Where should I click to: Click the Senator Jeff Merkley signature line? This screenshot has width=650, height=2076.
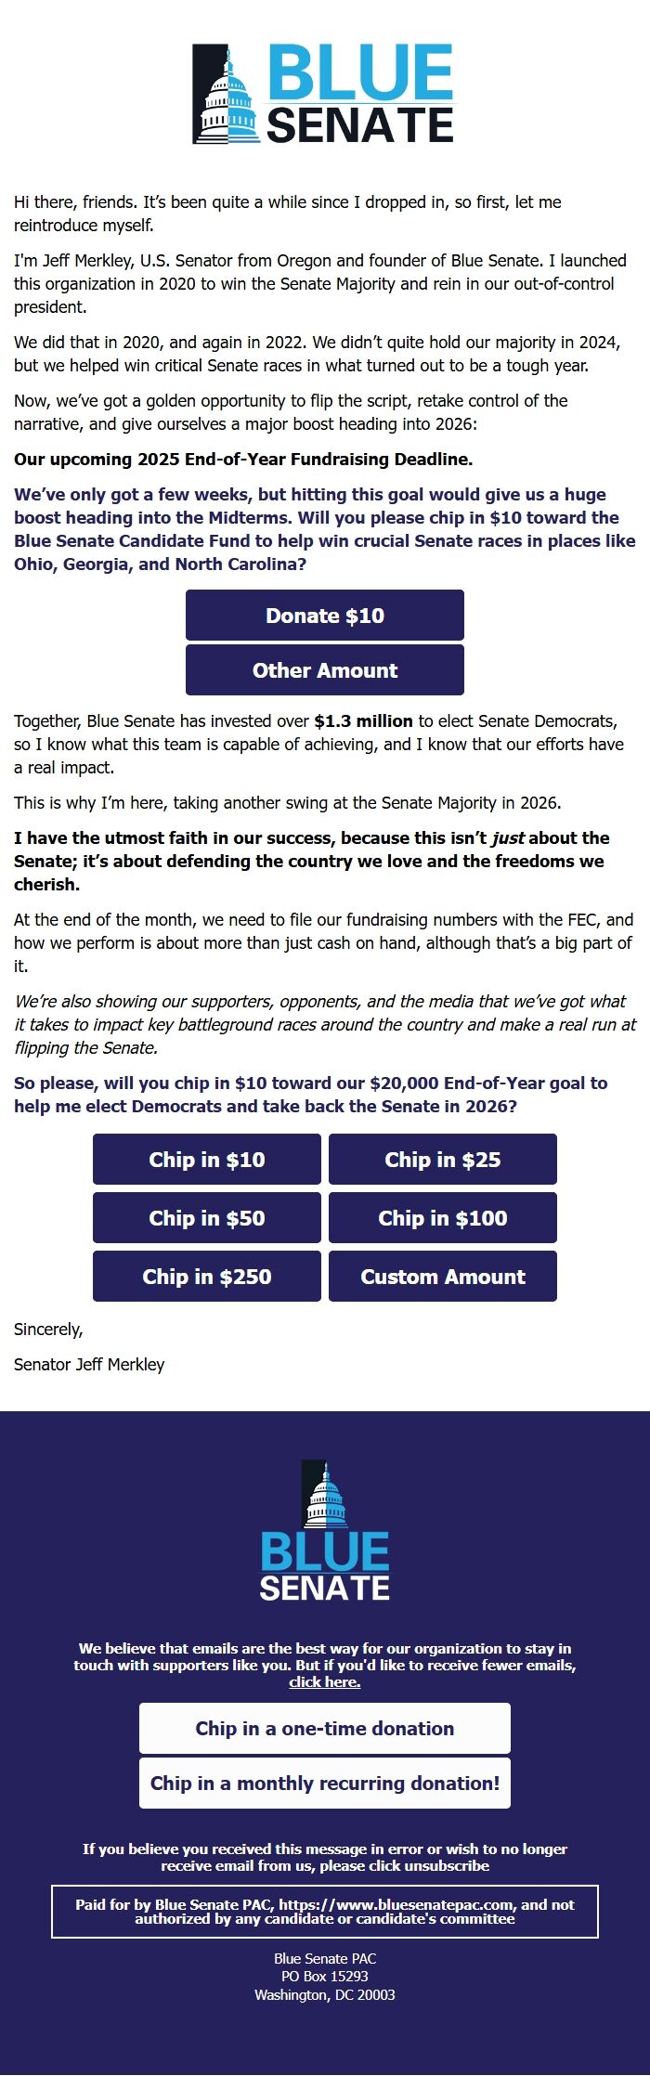tap(88, 1365)
